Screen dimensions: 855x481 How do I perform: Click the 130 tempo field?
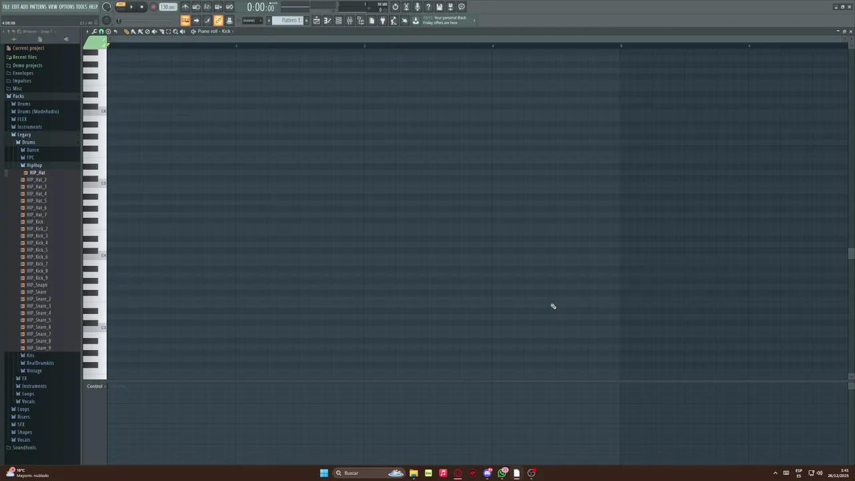click(168, 7)
